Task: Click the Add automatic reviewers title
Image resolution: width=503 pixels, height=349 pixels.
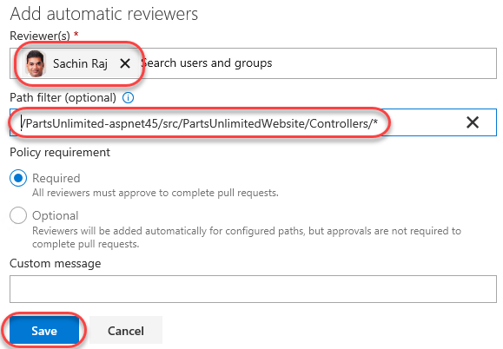Action: 104,14
